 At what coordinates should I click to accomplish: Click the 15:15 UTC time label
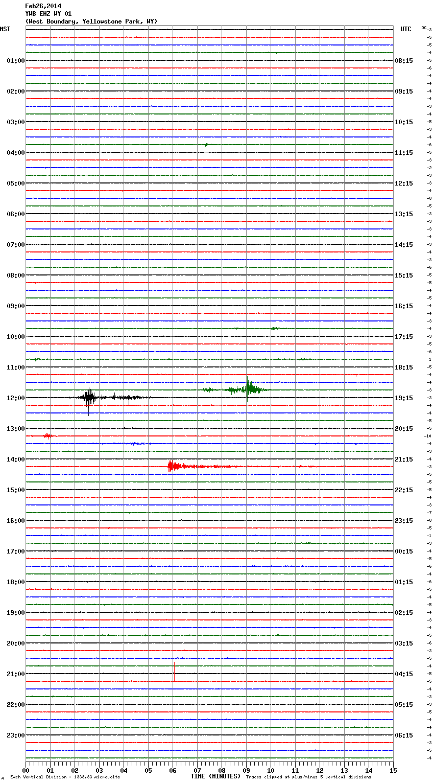404,275
